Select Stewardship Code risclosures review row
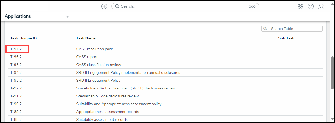 (107, 96)
